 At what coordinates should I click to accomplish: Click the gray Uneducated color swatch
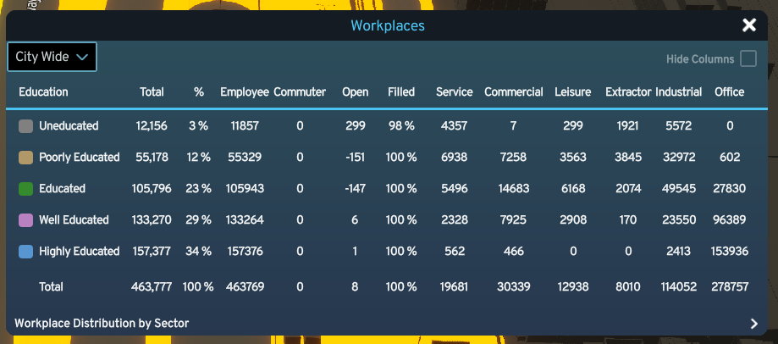25,126
